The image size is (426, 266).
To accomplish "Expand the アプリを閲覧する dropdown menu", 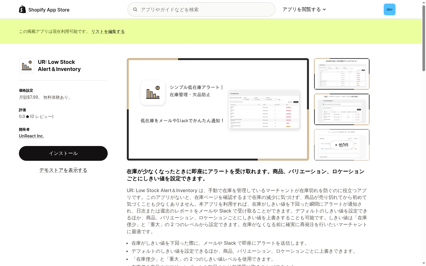I will (304, 9).
